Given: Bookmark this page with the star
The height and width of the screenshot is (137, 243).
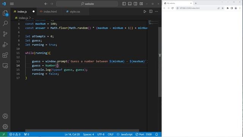Looking at the screenshot, I should 222,8.
